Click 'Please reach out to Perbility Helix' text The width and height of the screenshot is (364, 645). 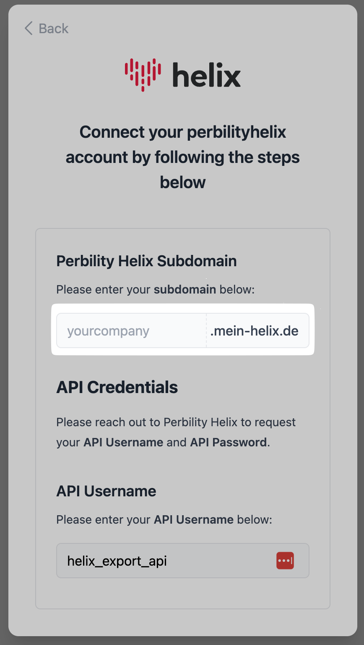(x=176, y=422)
